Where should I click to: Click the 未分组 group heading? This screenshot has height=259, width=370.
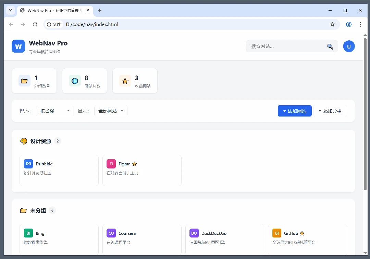(38, 210)
